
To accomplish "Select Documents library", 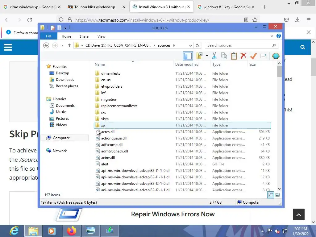I will coord(65,106).
